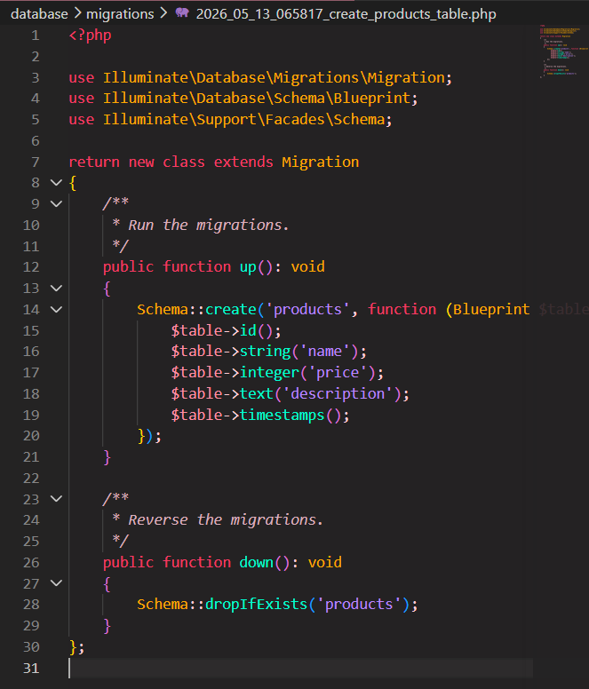
Task: Click the 'timestamps' method on line 19
Action: (283, 415)
